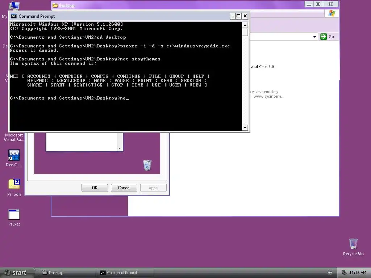Click the list box down arrow in dialog
The height and width of the screenshot is (278, 371).
tap(120, 148)
